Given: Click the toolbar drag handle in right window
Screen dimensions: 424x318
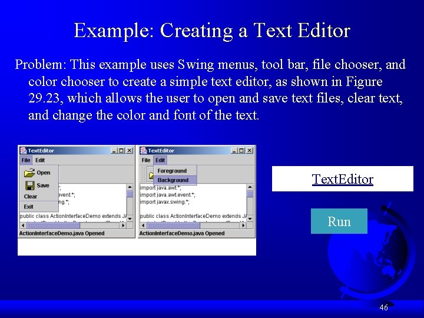Looking at the screenshot, I should 143,174.
